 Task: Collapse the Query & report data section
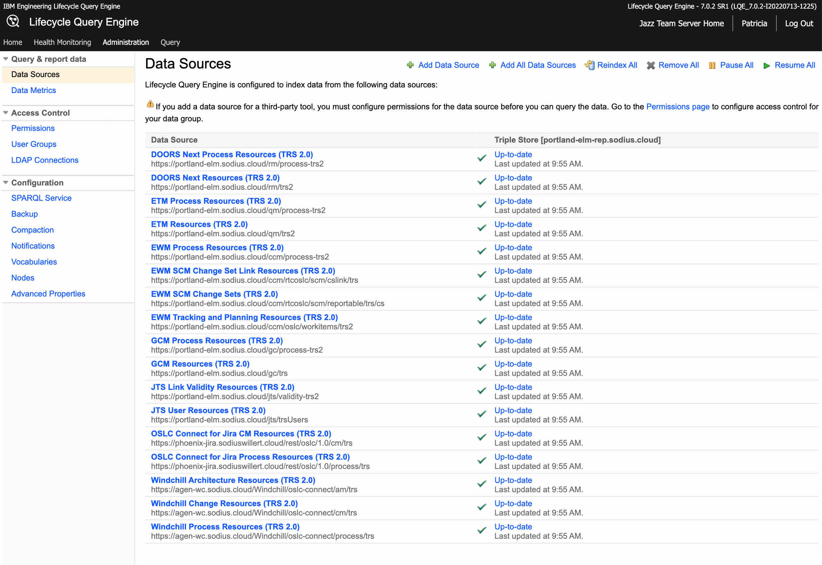[x=6, y=59]
